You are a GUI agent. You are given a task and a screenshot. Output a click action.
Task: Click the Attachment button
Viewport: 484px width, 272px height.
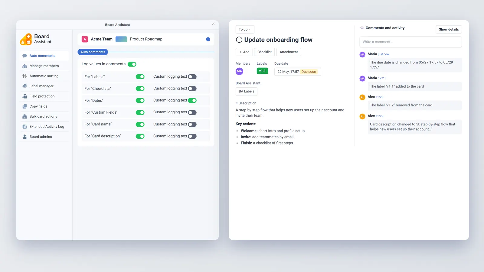point(289,52)
